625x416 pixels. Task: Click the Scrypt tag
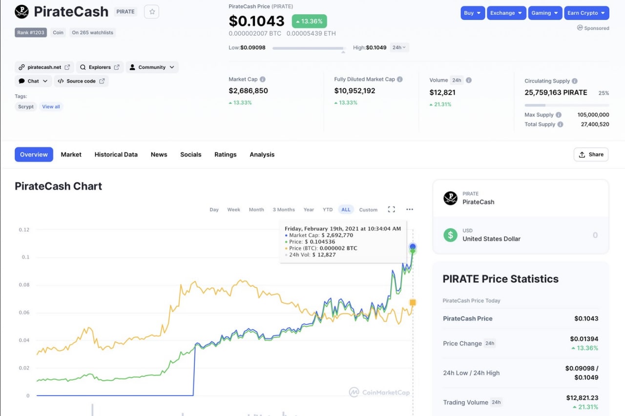pos(26,107)
